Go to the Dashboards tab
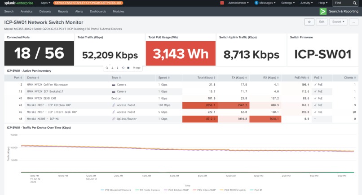 click(x=98, y=11)
